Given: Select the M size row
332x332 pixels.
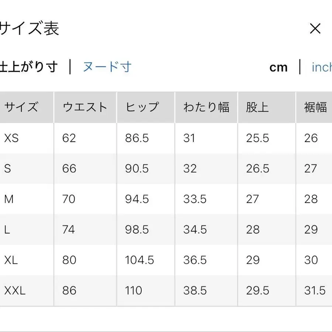Looking at the screenshot, I should click(x=9, y=199).
